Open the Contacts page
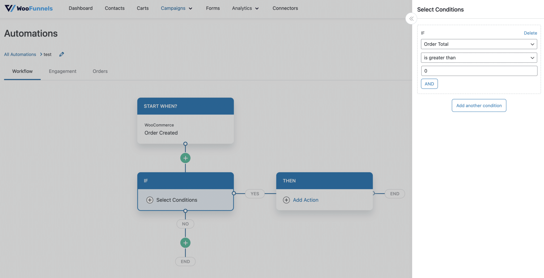Viewport: 544px width, 278px height. (x=114, y=8)
